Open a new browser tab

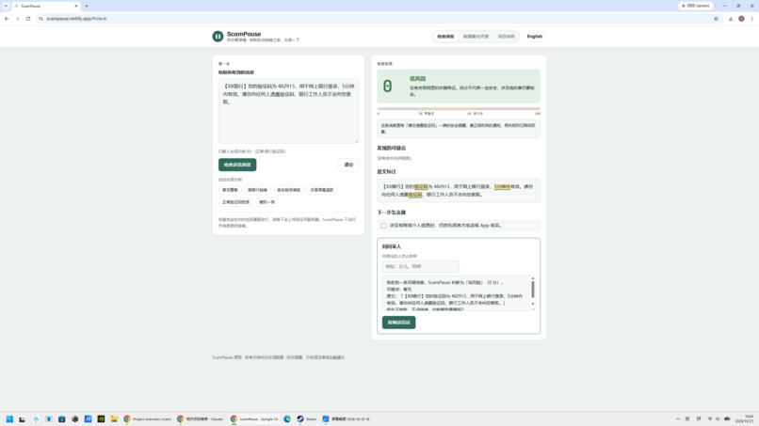pos(87,6)
